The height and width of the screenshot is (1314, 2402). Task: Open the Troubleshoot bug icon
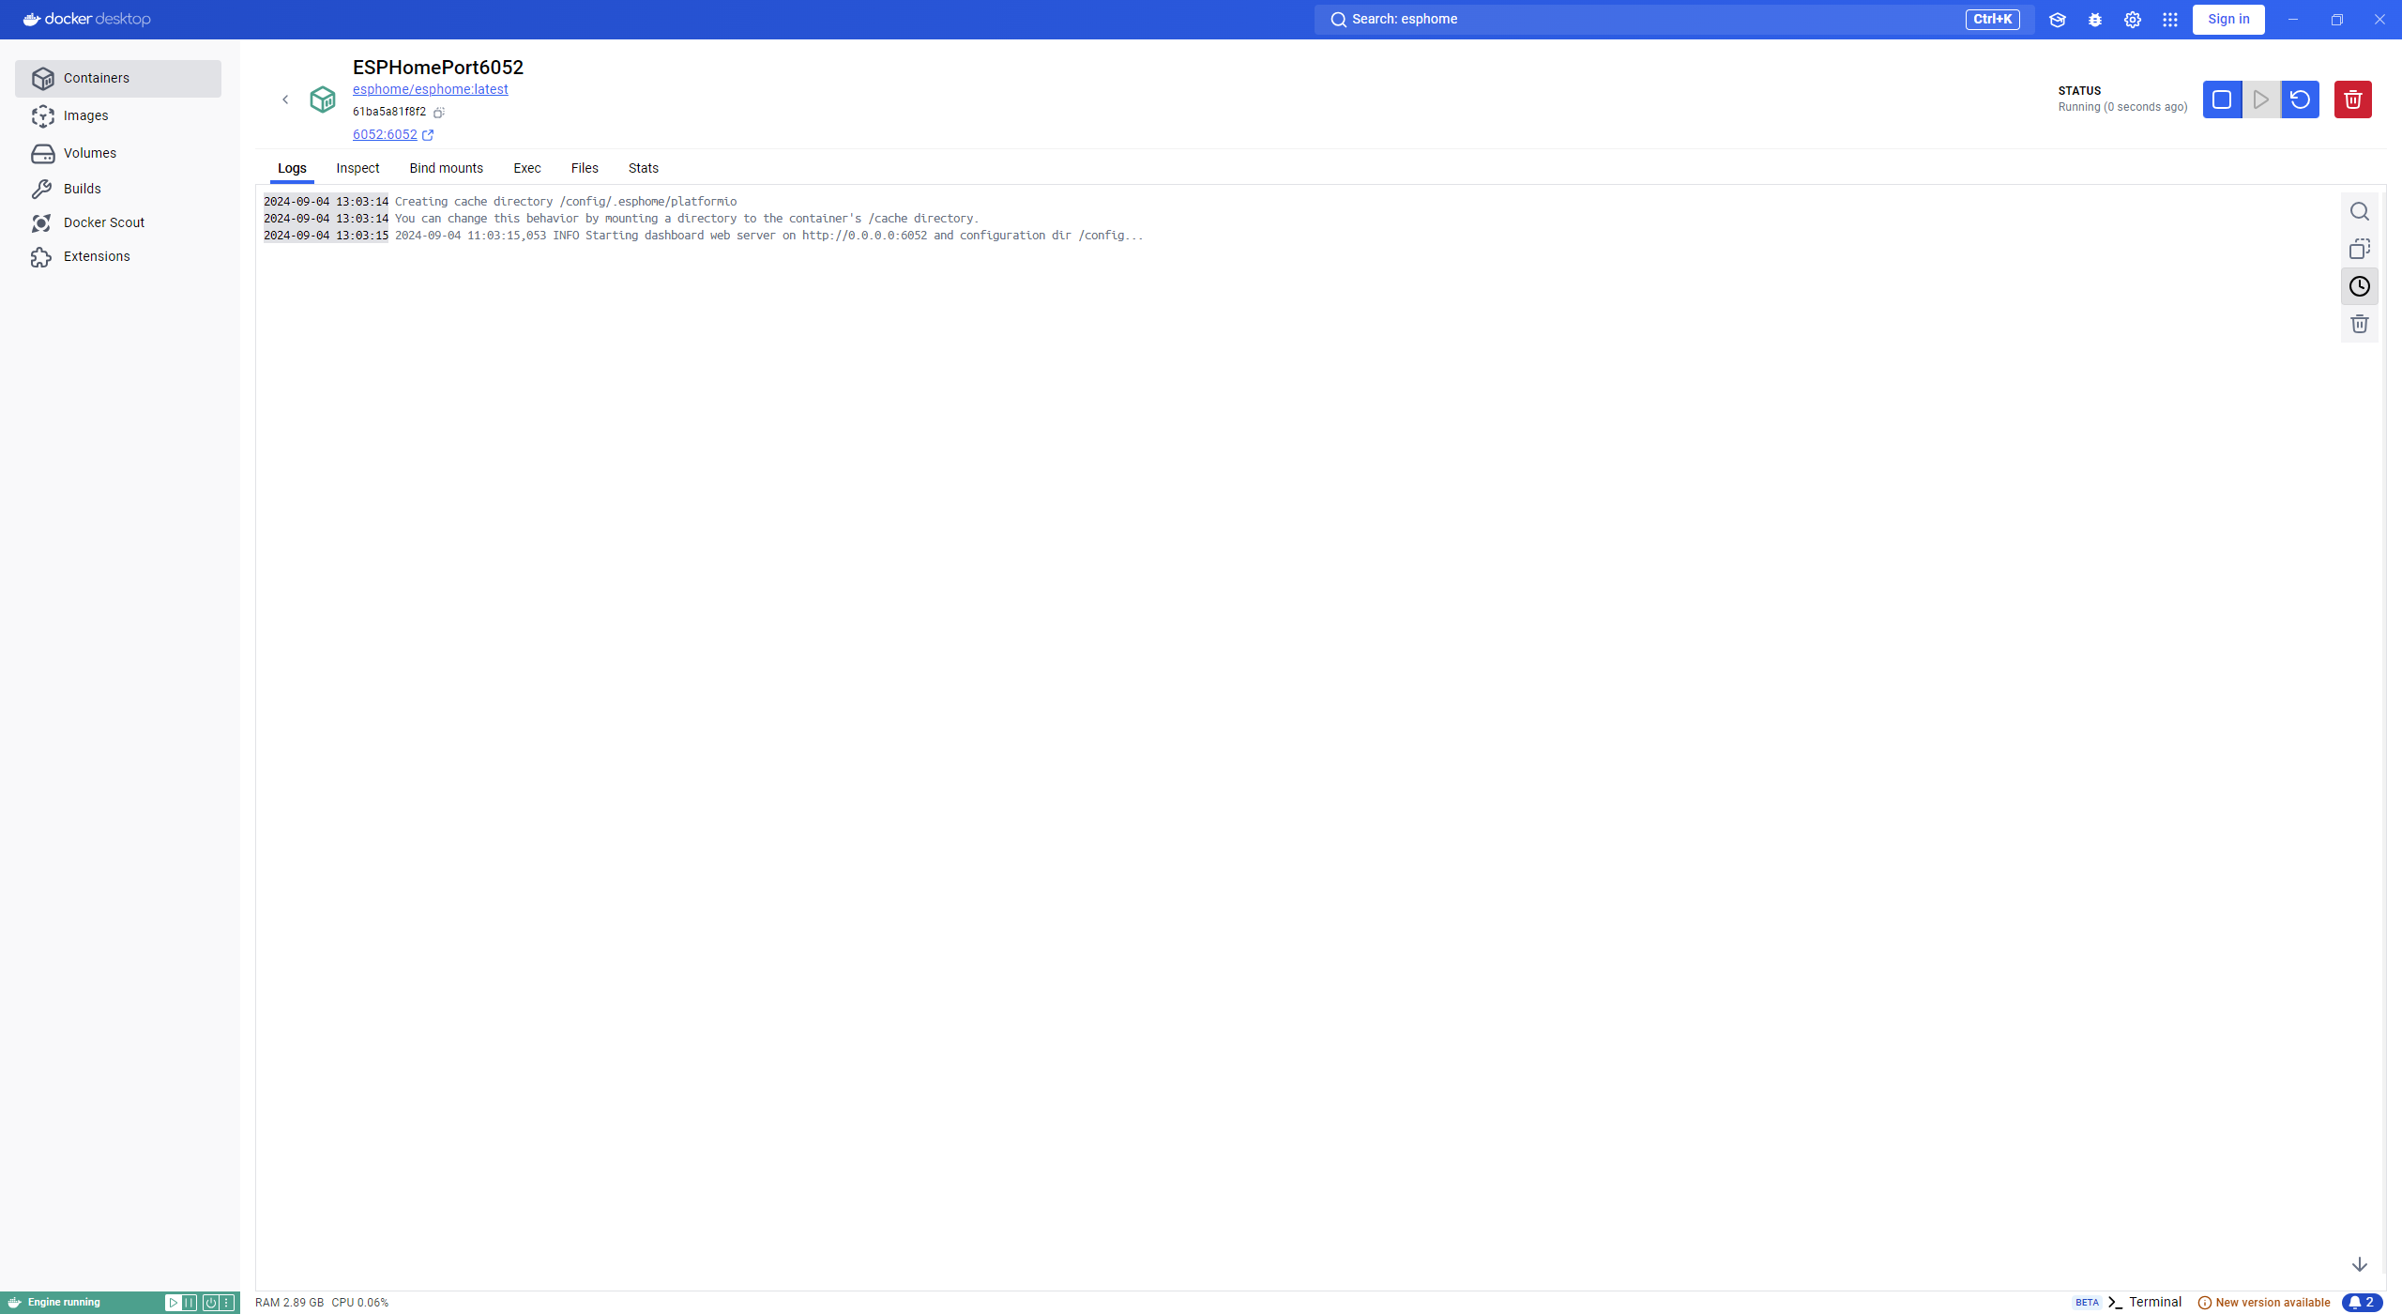(x=2095, y=20)
